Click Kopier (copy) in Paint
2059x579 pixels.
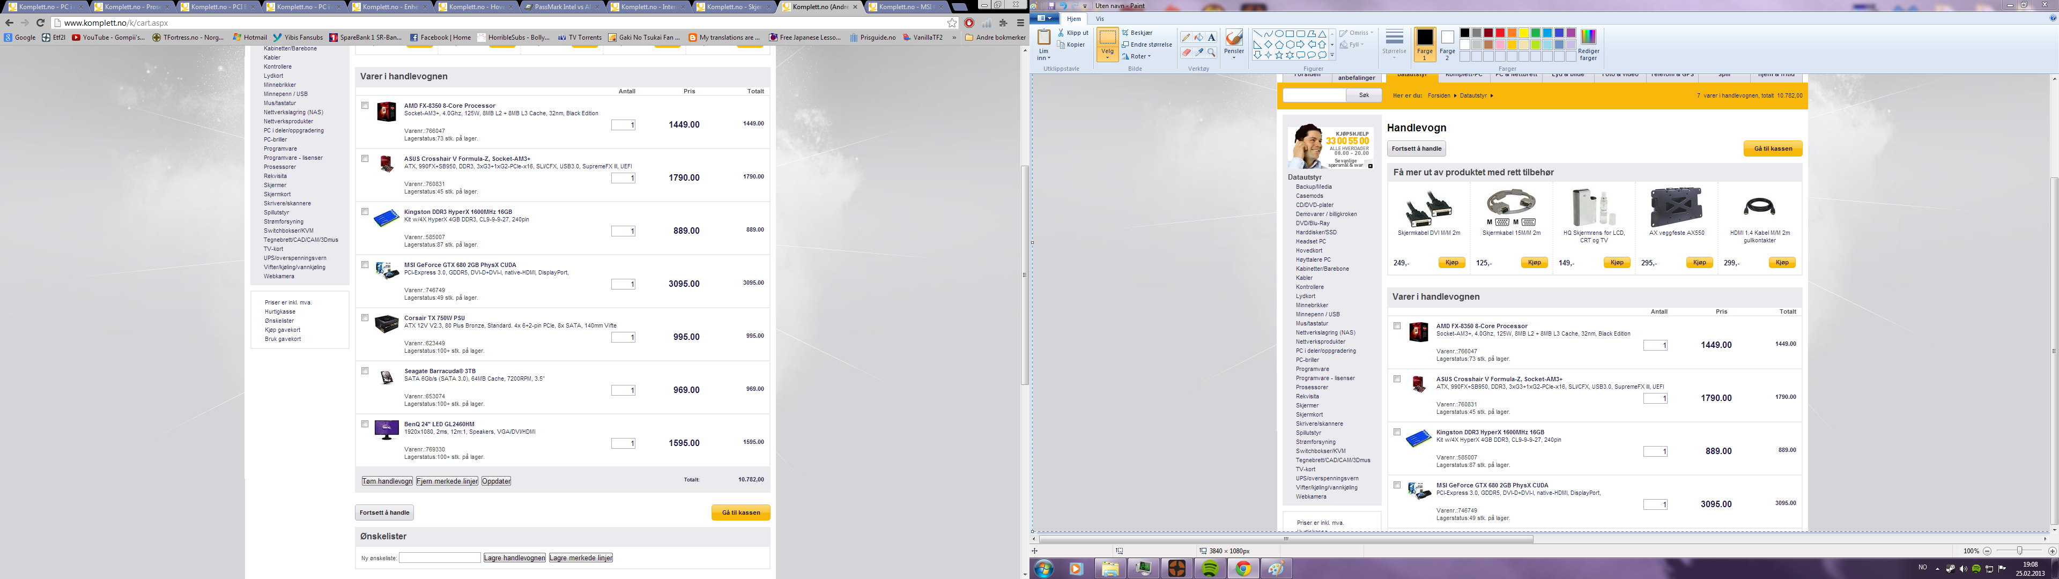1071,45
